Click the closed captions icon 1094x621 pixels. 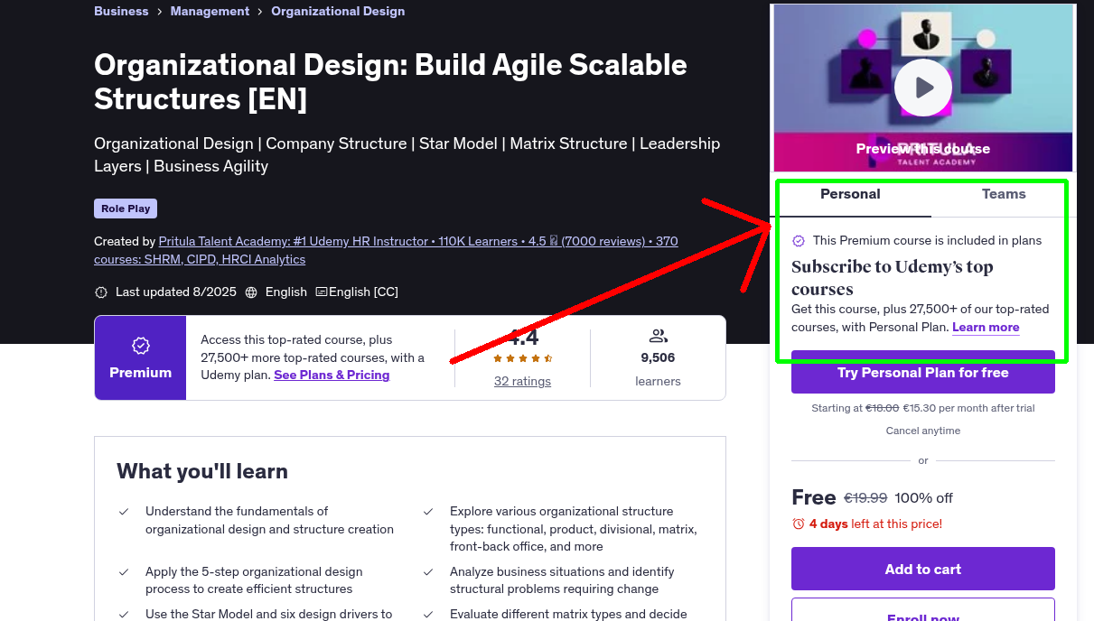pos(322,292)
